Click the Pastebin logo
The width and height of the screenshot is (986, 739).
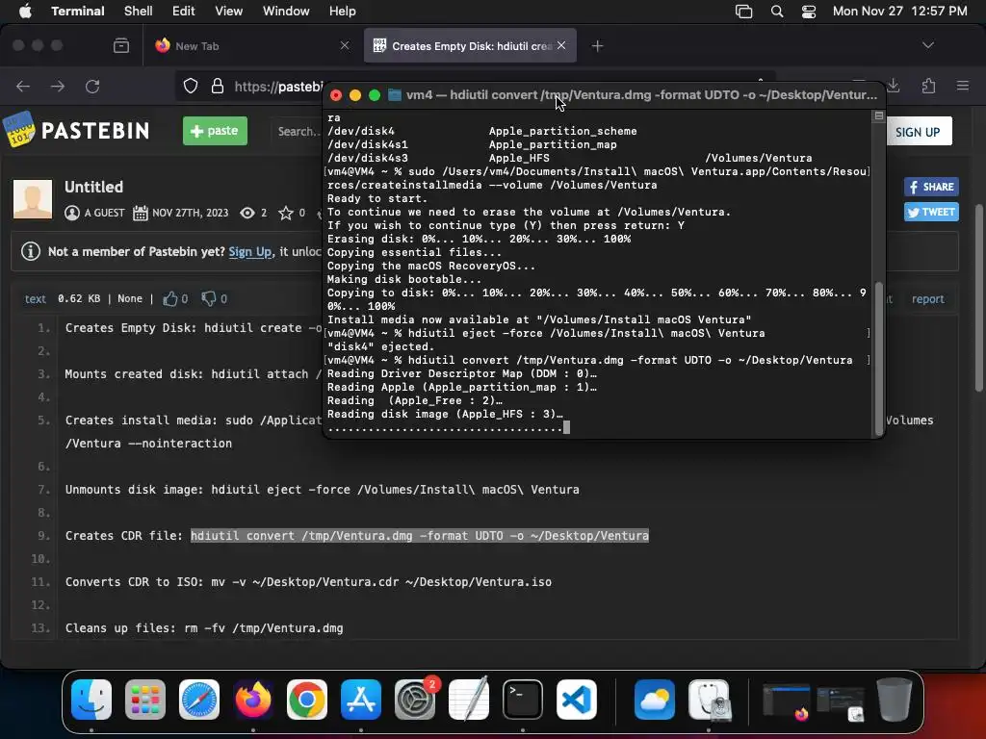coord(76,130)
